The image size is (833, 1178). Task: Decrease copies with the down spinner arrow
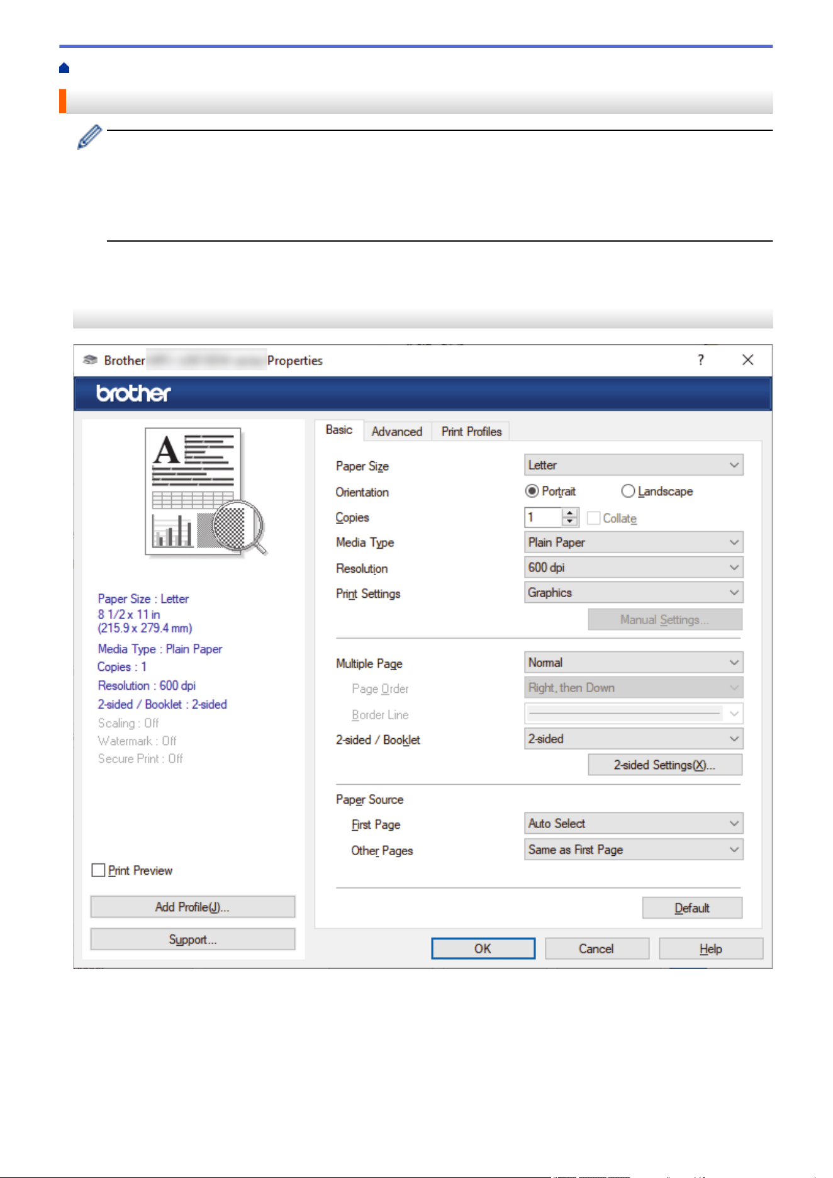[x=570, y=522]
